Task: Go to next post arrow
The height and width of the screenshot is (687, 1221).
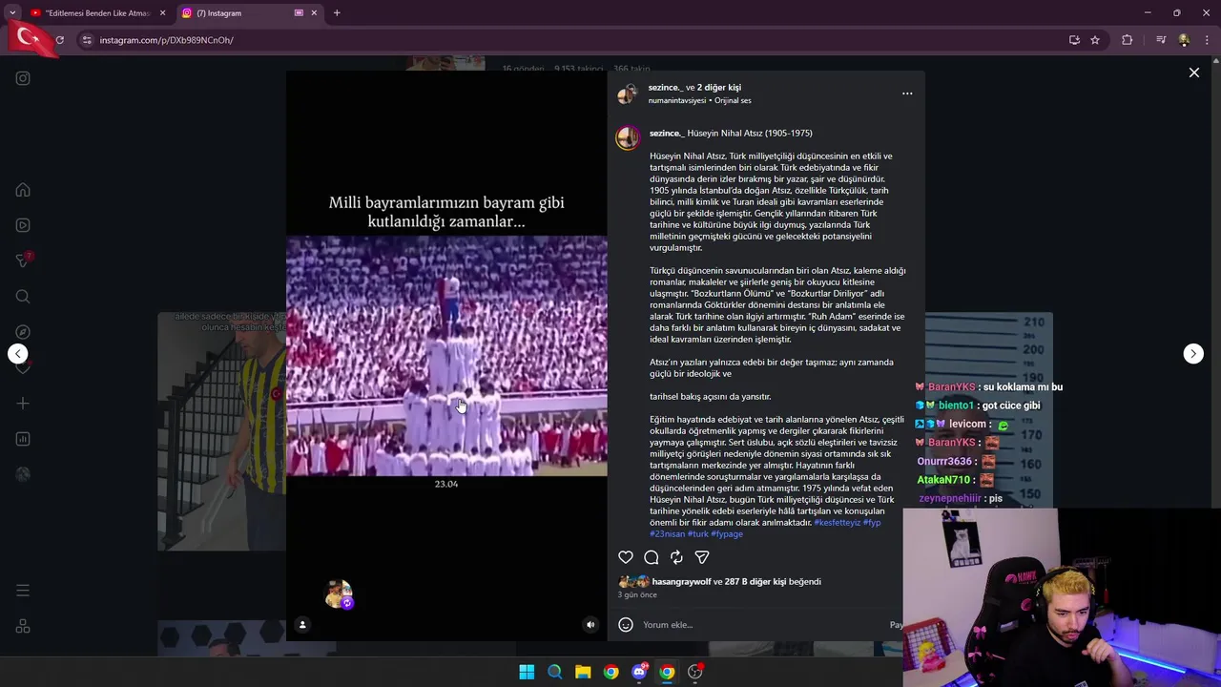Action: click(1193, 354)
